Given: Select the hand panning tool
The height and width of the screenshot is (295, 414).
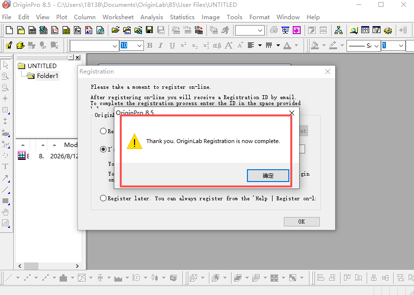Looking at the screenshot, I should point(5,212).
